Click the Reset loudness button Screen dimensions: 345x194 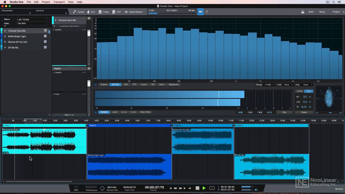coord(304,112)
